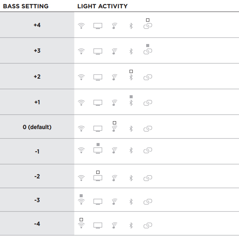This screenshot has width=239, height=236.
Task: Click the gray light square above Bluetooth, +1 row
Action: 131,97
